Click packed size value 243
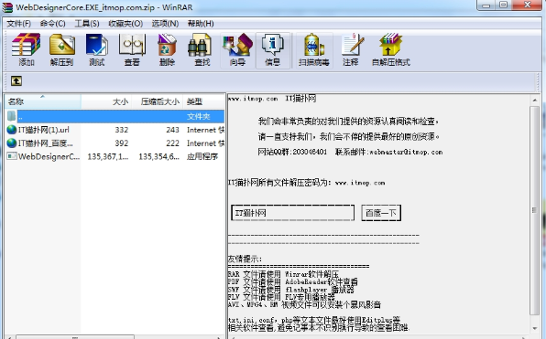 point(172,130)
